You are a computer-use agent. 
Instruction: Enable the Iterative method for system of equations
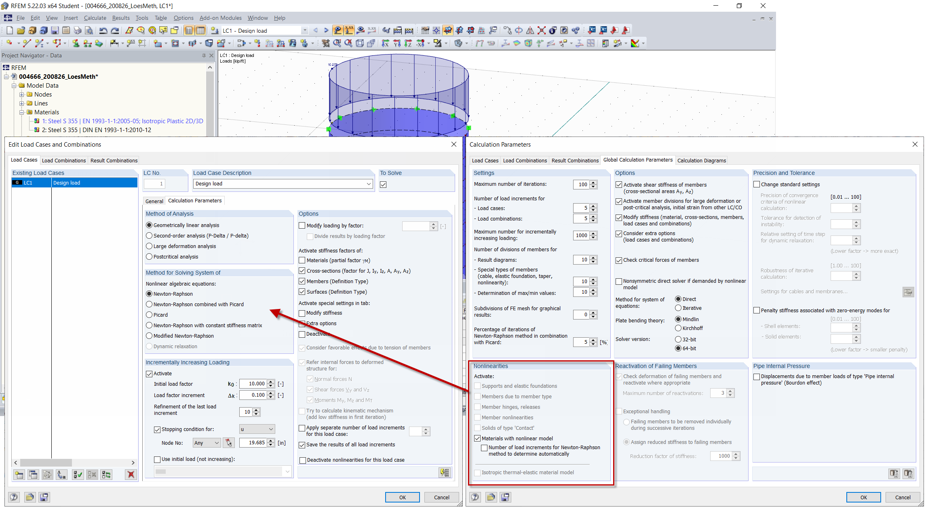tap(678, 308)
